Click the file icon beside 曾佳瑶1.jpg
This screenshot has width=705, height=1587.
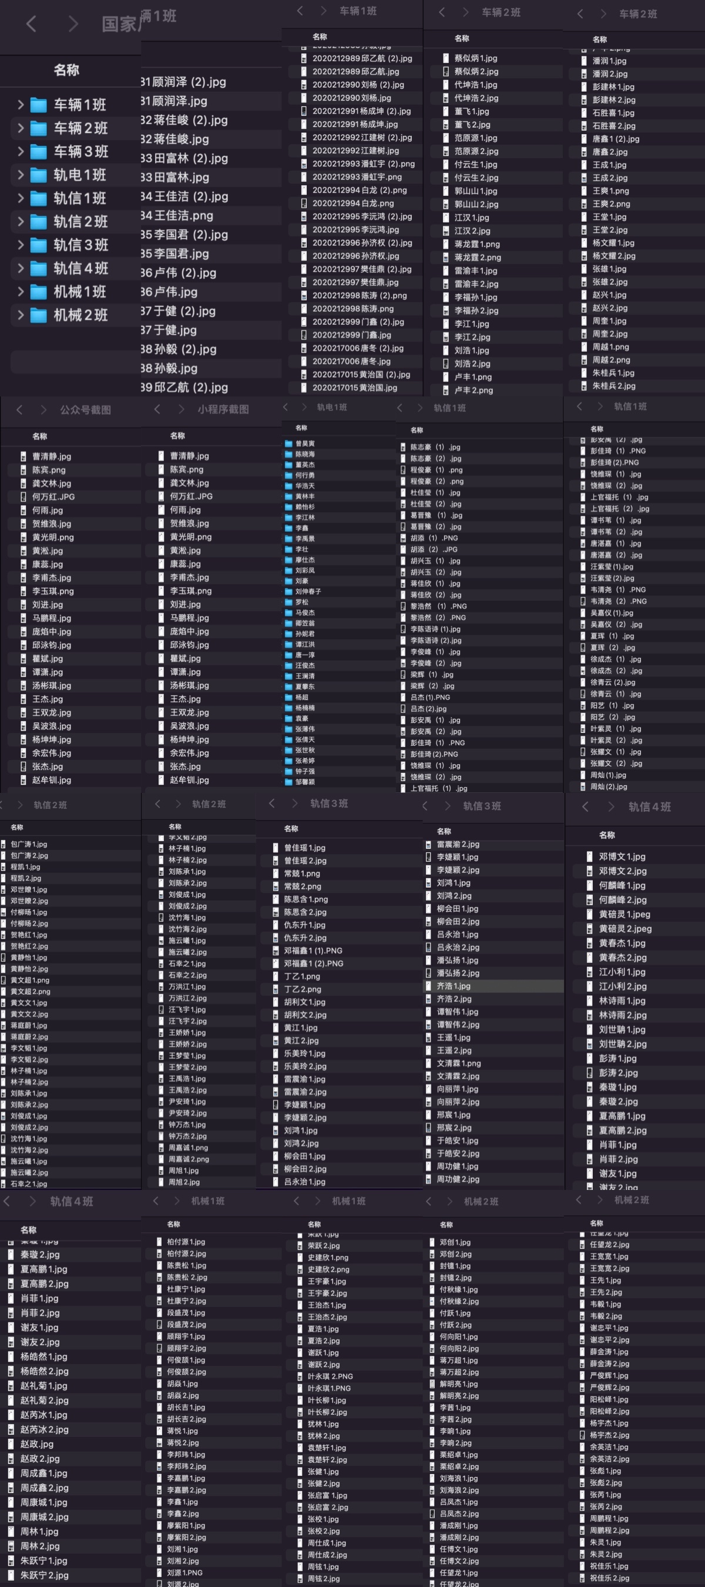point(276,848)
